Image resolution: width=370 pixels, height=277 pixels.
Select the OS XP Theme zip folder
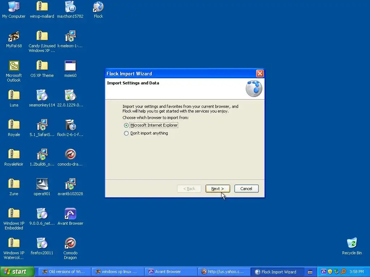(x=42, y=69)
